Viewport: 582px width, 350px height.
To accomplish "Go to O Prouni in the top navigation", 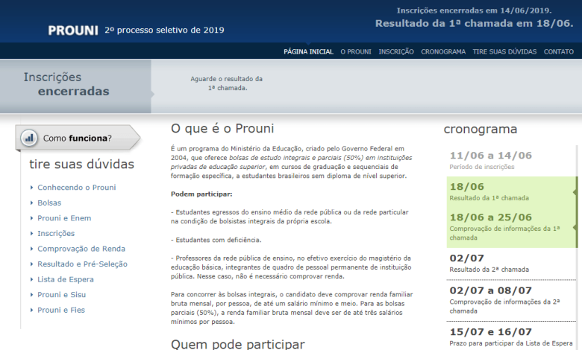I will pos(356,51).
